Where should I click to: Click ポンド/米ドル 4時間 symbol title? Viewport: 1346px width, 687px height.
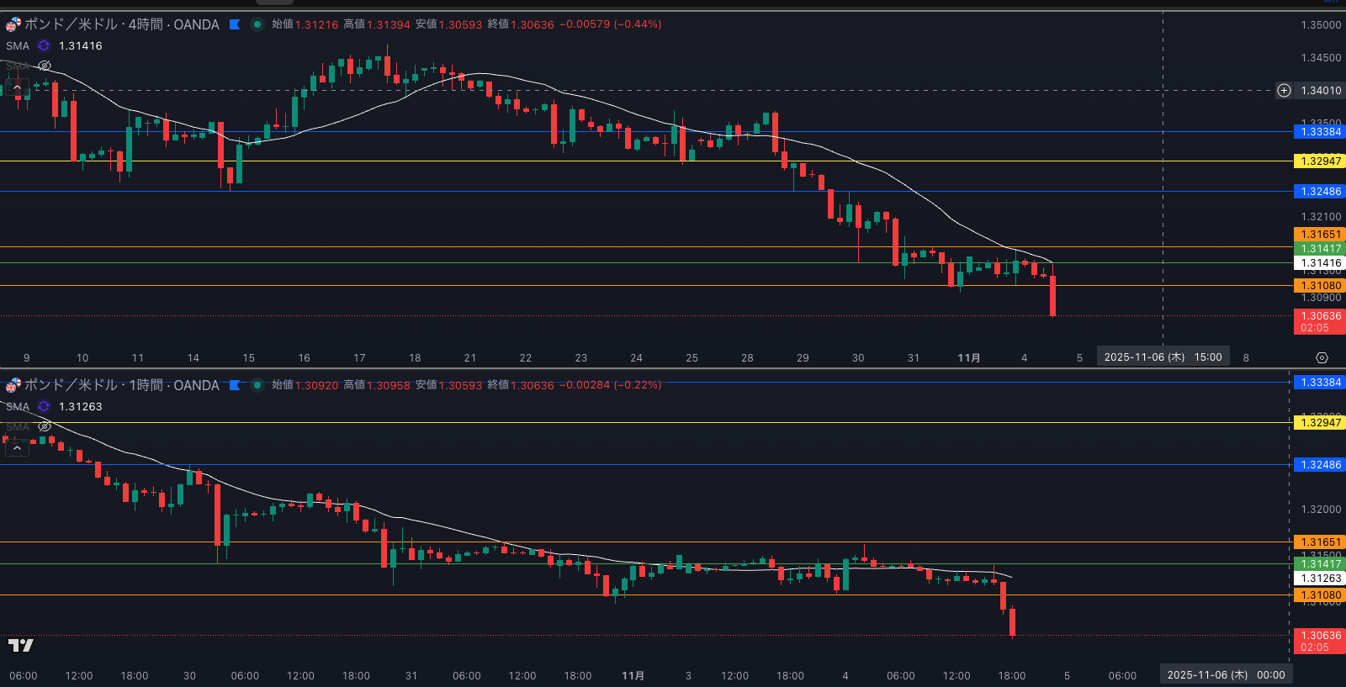pyautogui.click(x=121, y=24)
